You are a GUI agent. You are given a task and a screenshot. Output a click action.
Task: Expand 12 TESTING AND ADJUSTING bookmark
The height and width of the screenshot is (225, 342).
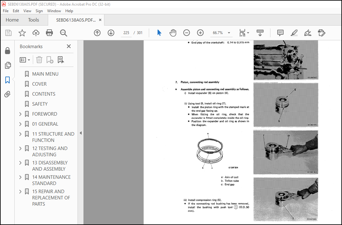(20, 148)
